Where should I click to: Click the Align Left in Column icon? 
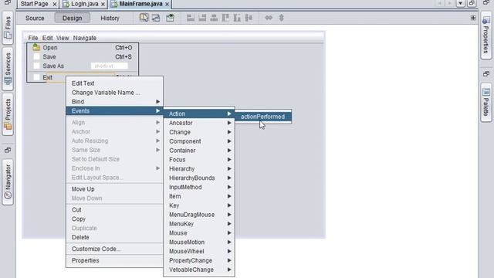tap(191, 18)
